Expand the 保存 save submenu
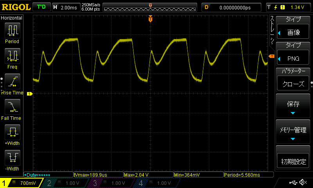 point(293,107)
